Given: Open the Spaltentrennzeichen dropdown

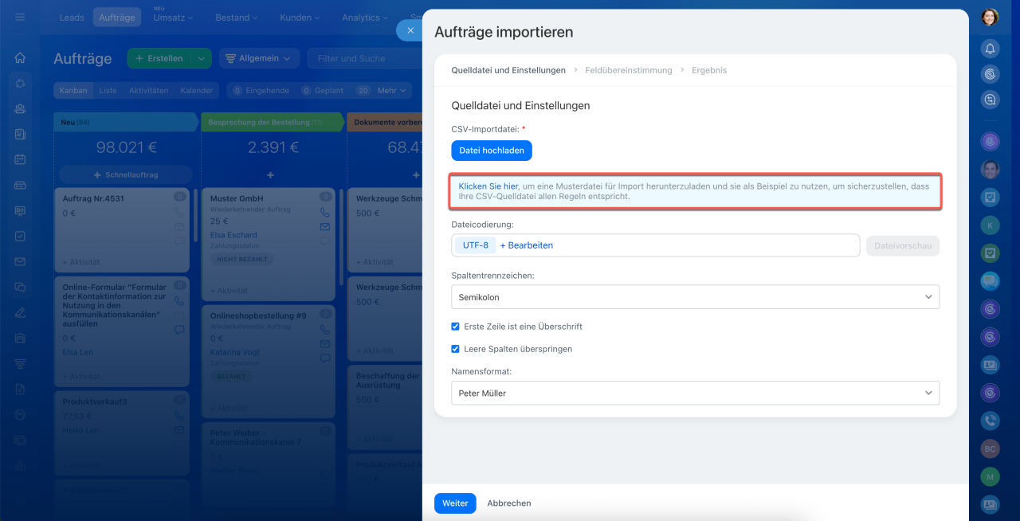Looking at the screenshot, I should (695, 297).
